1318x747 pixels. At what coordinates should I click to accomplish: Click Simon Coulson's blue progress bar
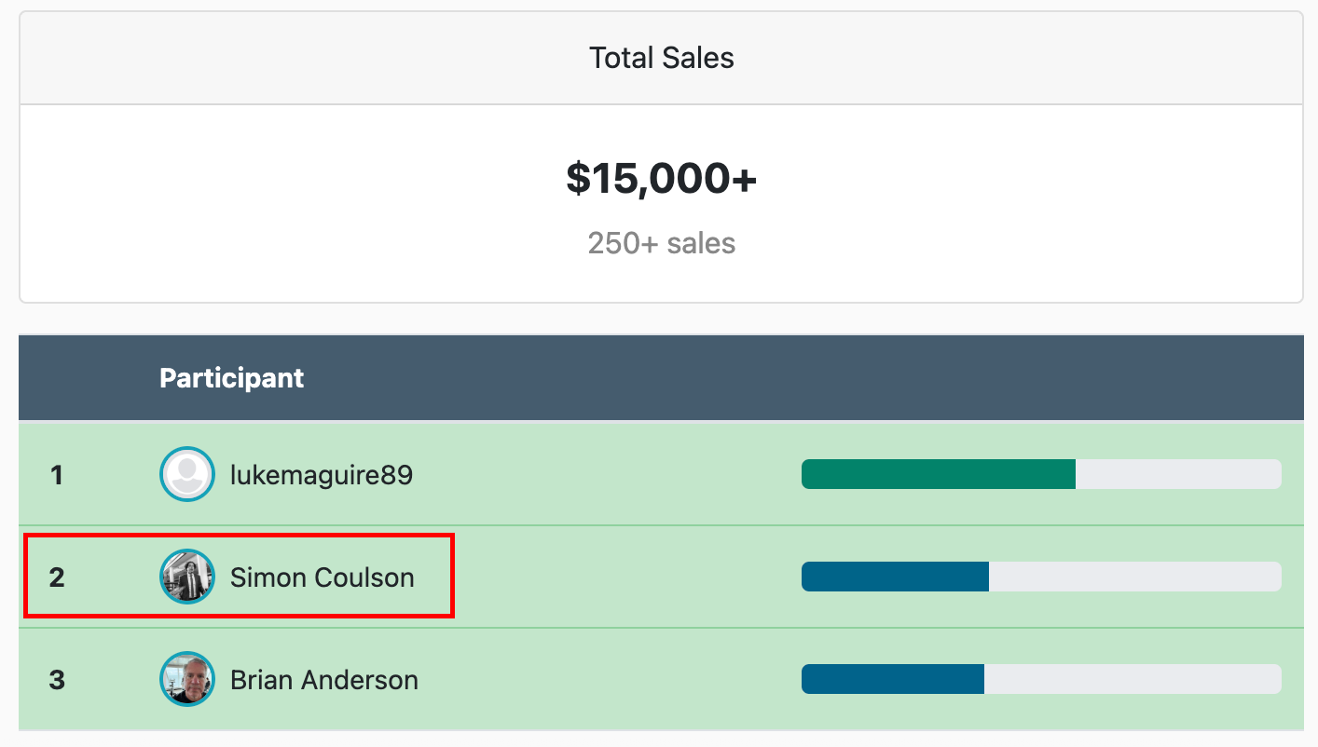[x=895, y=577]
